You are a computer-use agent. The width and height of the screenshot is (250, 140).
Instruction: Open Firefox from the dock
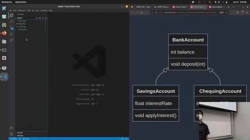click(x=4, y=33)
